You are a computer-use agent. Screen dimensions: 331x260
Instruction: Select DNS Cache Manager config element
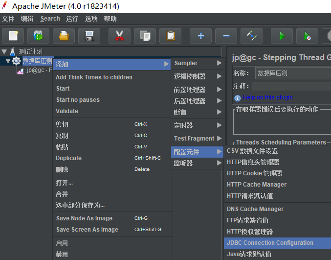pos(278,209)
